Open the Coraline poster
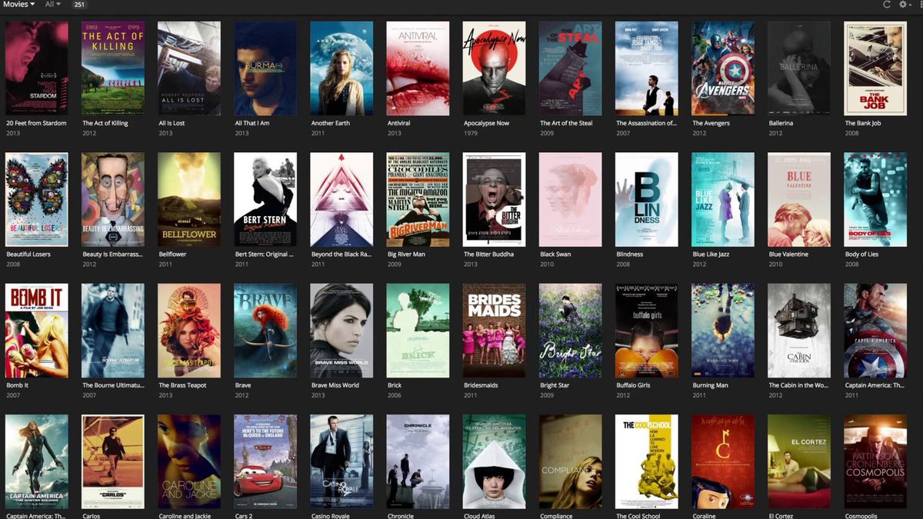The height and width of the screenshot is (519, 923). 721,461
